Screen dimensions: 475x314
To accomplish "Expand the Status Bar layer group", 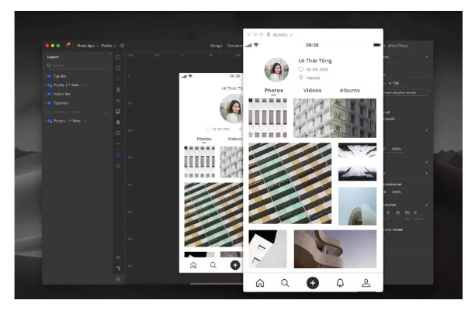I will pyautogui.click(x=46, y=94).
